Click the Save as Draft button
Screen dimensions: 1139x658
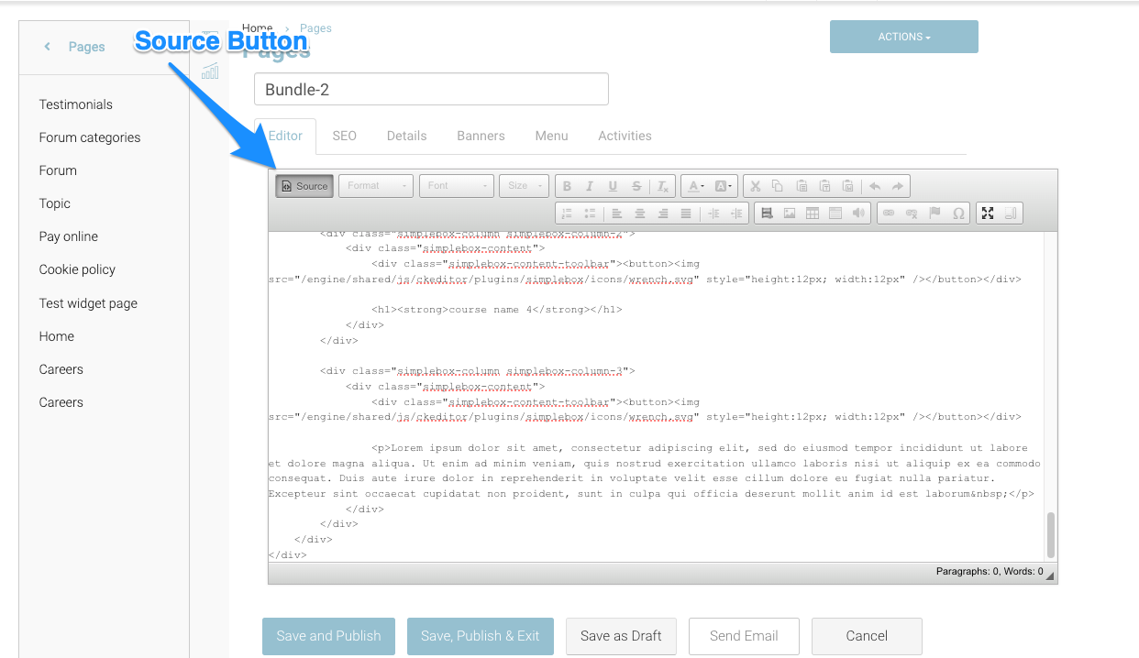(x=621, y=636)
